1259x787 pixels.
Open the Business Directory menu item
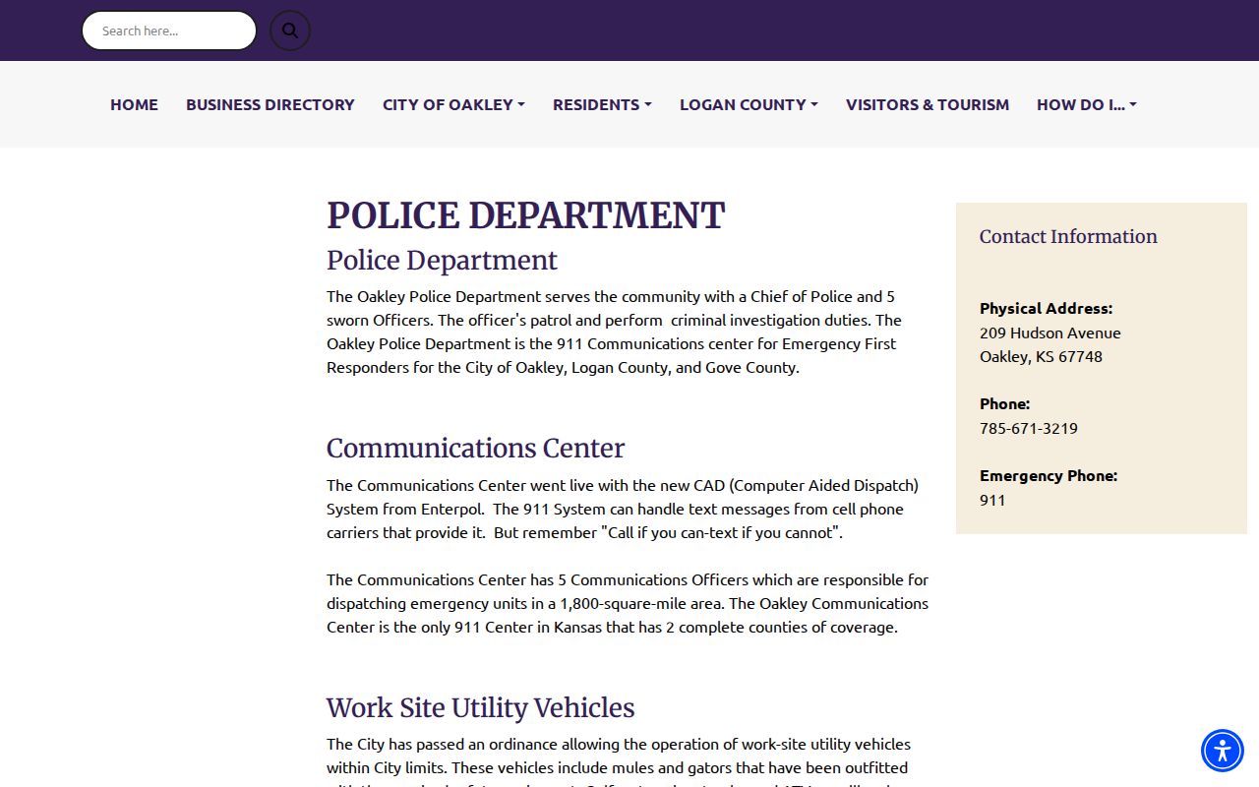pyautogui.click(x=270, y=104)
